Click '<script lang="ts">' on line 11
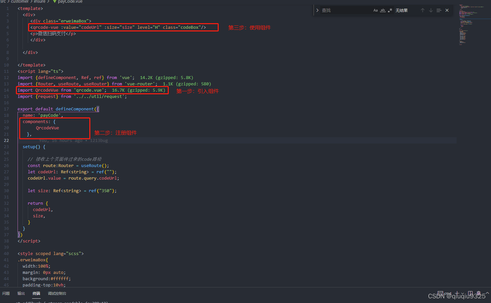491x303 pixels. pos(40,71)
